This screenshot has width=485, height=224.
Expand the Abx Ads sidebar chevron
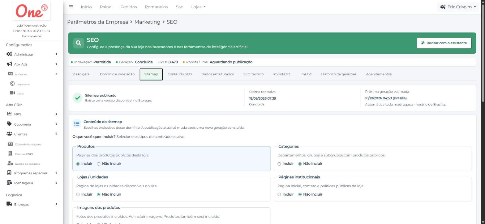[x=56, y=64]
